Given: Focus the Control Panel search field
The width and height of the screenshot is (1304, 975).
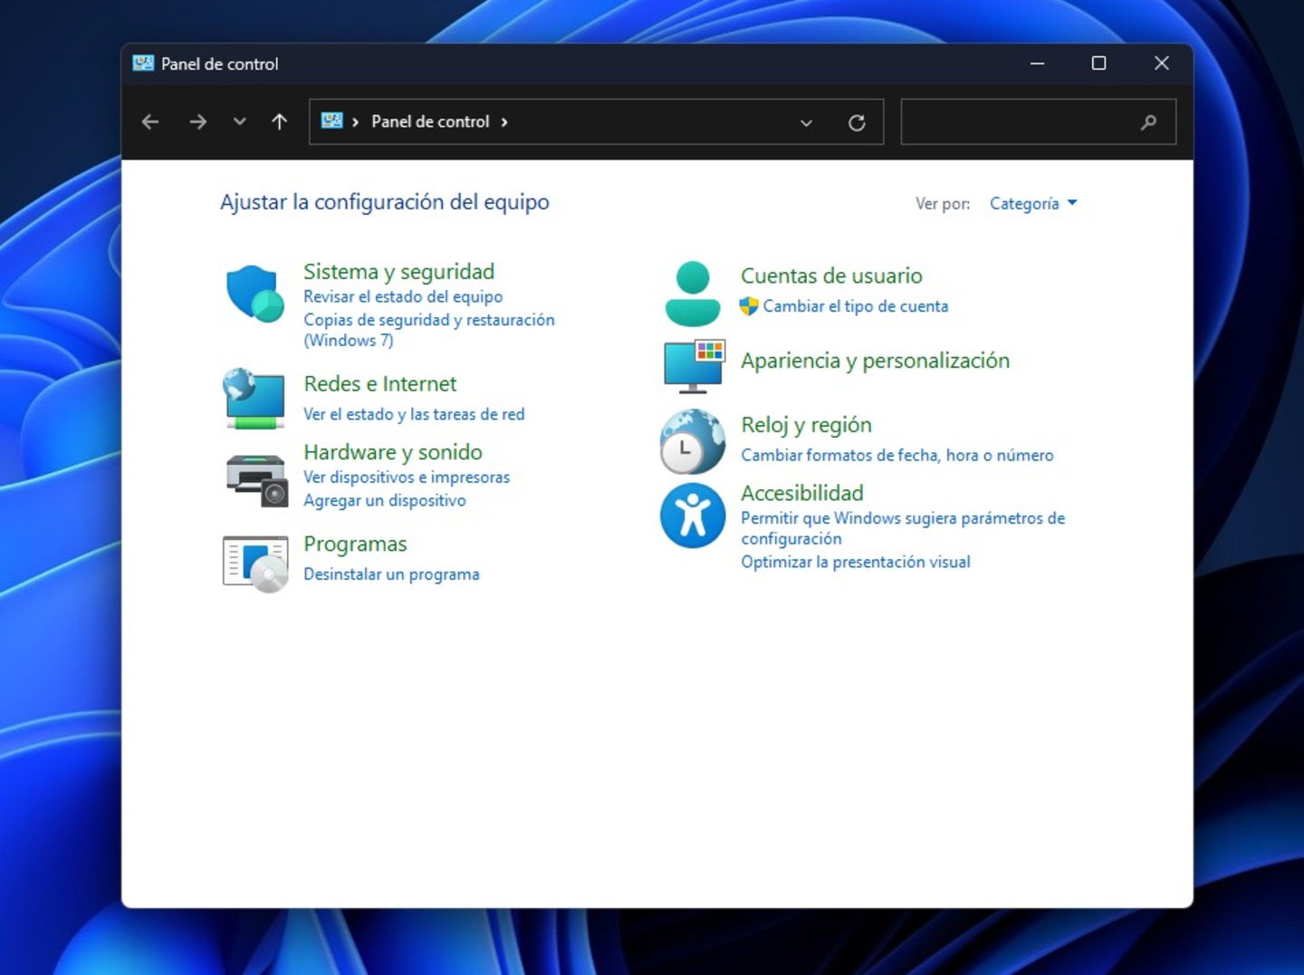Looking at the screenshot, I should (1039, 122).
